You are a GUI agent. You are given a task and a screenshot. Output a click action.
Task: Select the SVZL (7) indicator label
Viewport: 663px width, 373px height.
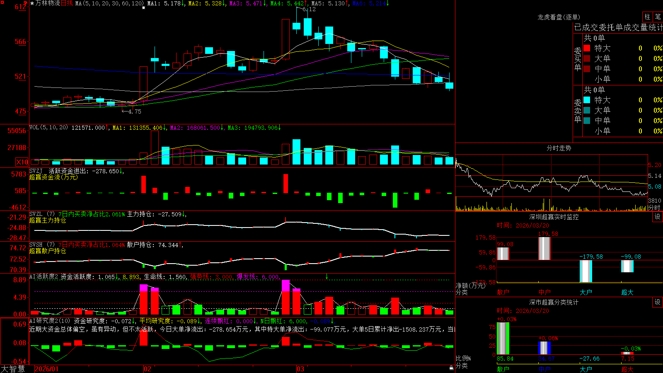coord(42,214)
